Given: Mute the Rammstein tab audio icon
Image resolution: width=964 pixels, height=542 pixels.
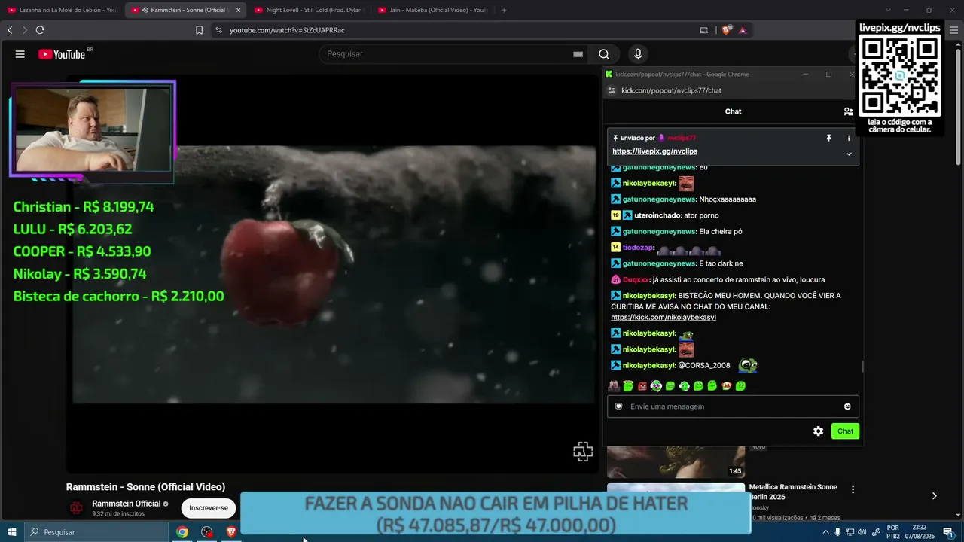Looking at the screenshot, I should (x=145, y=10).
